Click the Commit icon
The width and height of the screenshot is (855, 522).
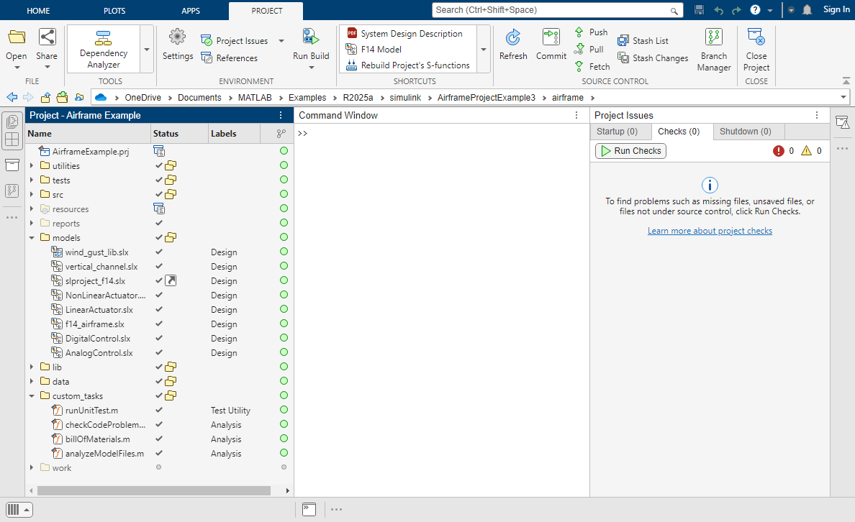pos(551,37)
